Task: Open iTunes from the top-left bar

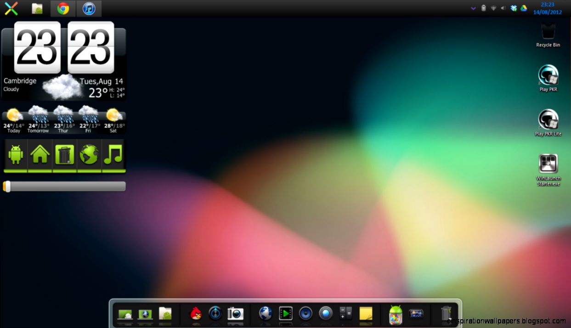Action: click(88, 8)
